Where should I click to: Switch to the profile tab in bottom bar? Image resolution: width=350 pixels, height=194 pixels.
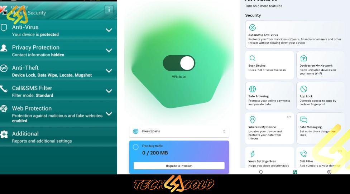click(x=329, y=172)
